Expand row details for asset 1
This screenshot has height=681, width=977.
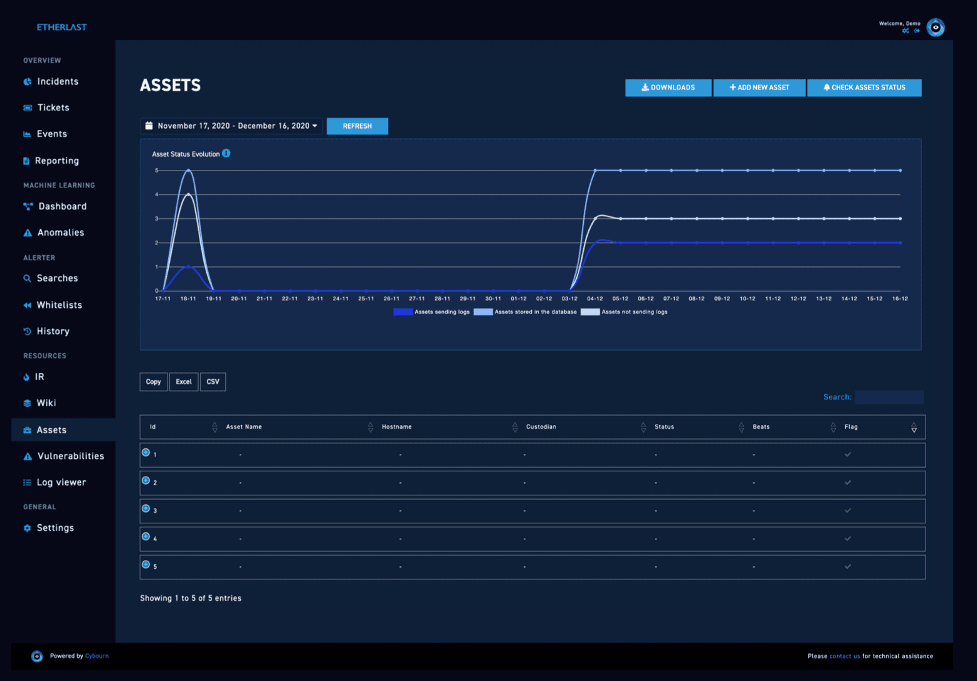click(x=146, y=452)
